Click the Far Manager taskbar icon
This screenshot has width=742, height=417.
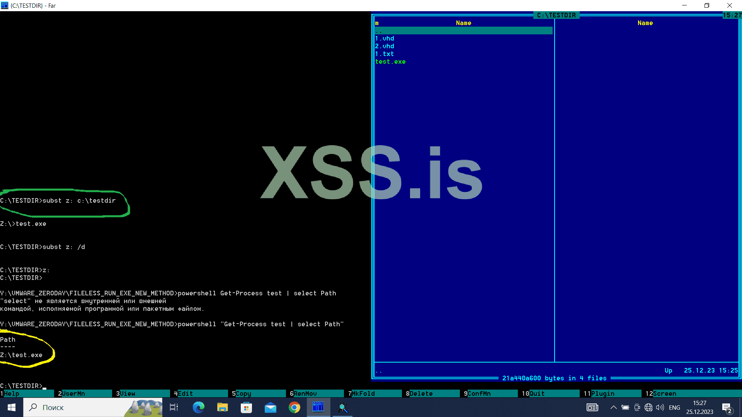tap(318, 407)
